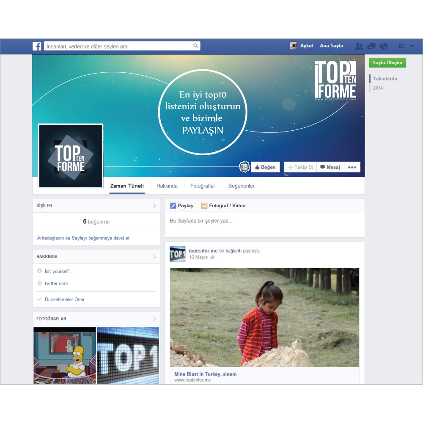The image size is (423, 423).
Task: Click public globe icon next to 16 Mayıs
Action: click(x=212, y=257)
